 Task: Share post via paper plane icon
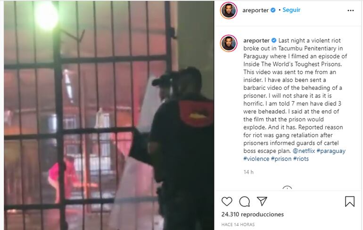click(x=262, y=201)
